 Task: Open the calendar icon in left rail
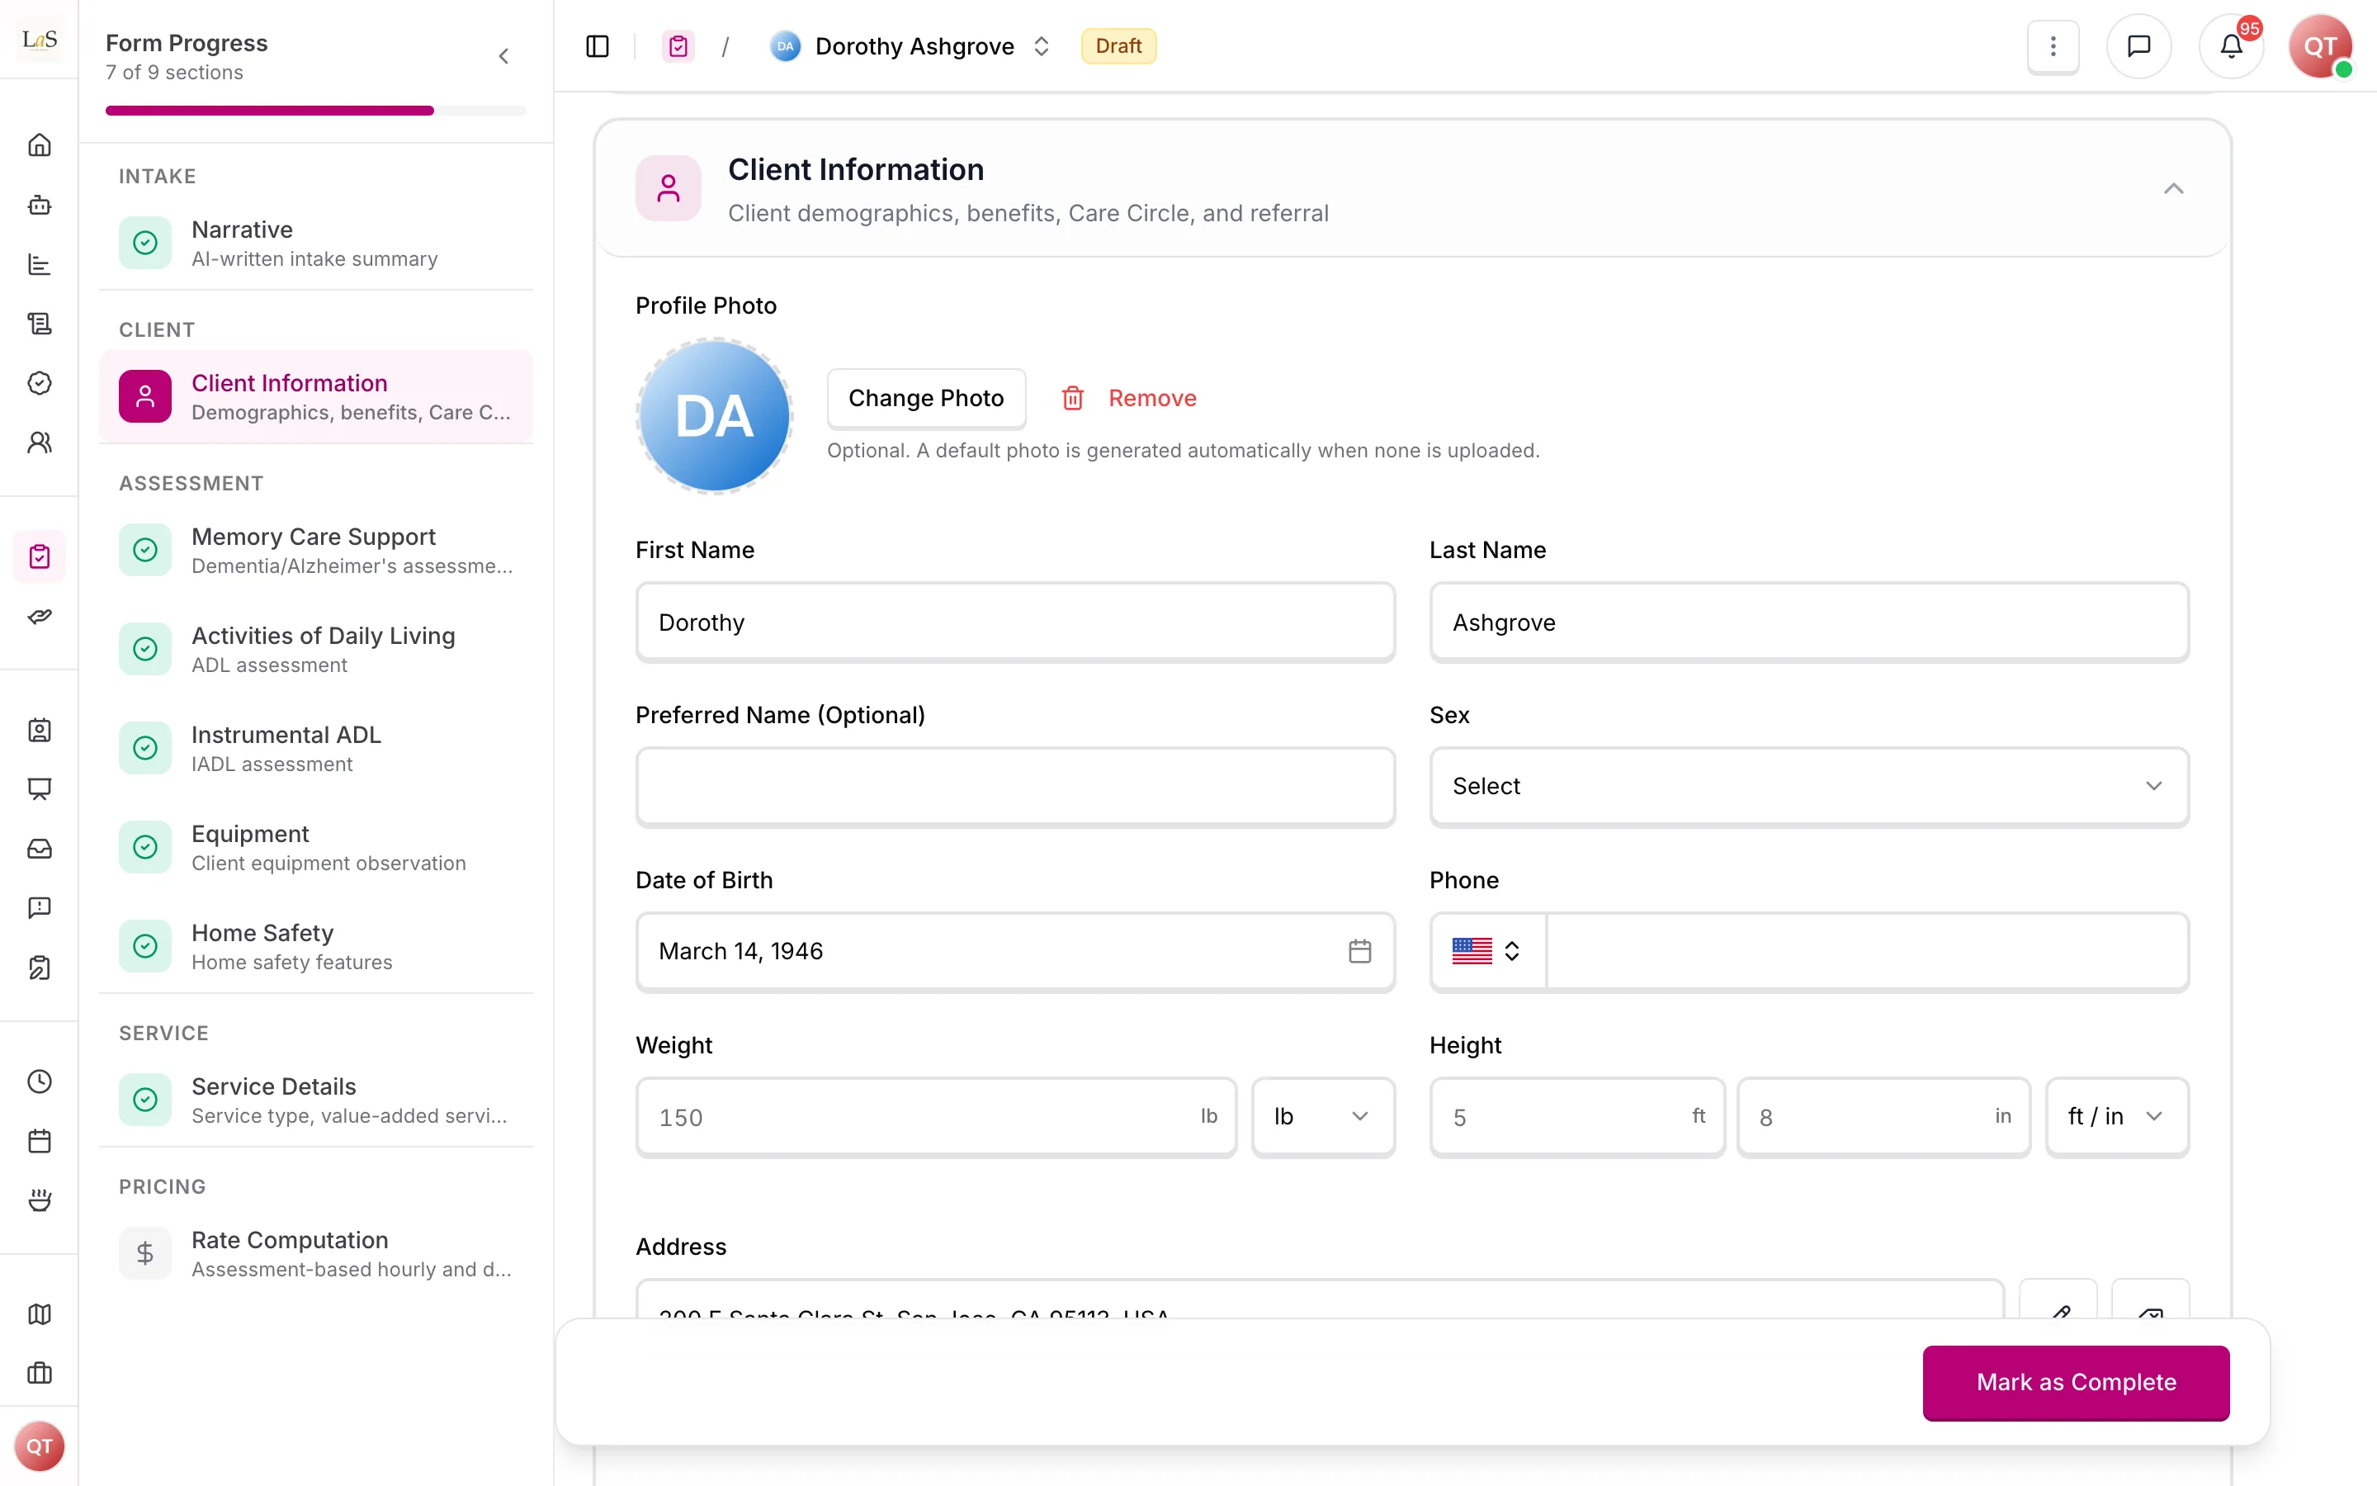point(40,1141)
